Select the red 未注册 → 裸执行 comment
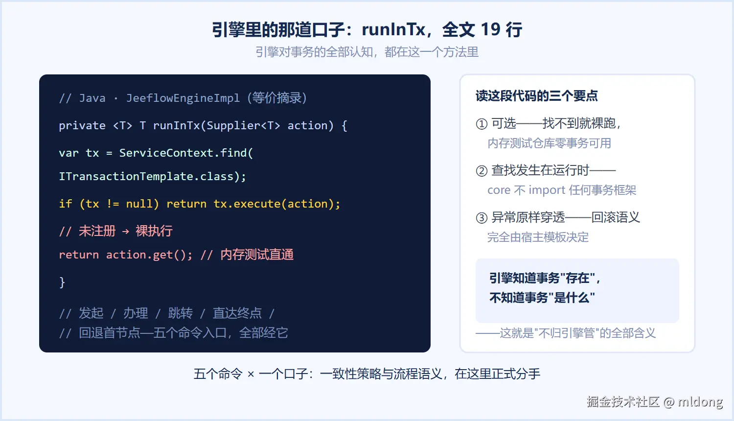This screenshot has height=421, width=734. pos(116,231)
